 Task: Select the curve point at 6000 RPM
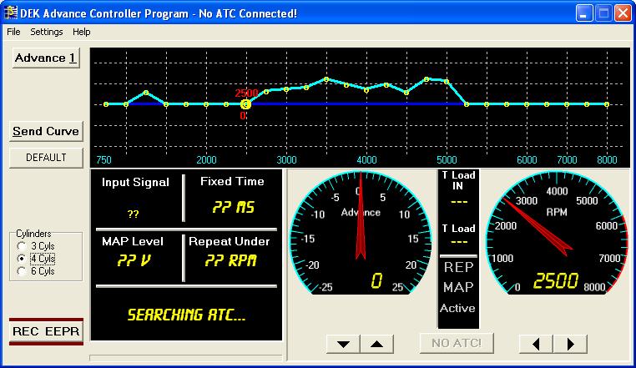527,104
